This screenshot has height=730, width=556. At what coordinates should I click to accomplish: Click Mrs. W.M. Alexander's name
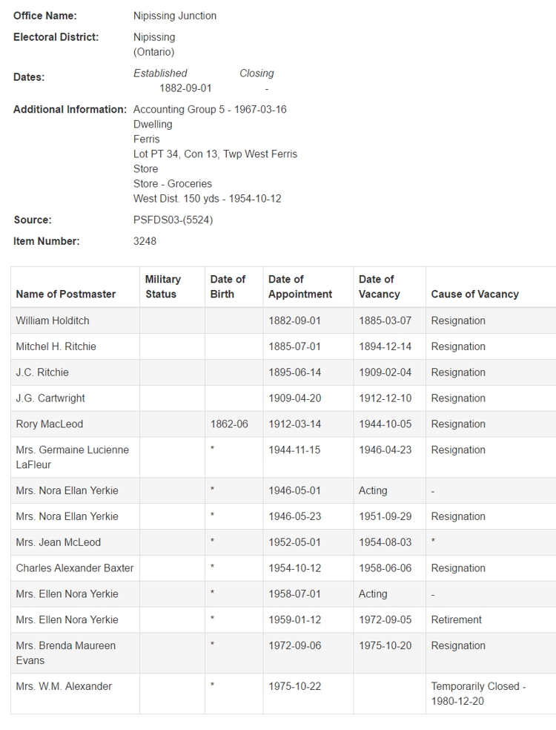point(64,686)
